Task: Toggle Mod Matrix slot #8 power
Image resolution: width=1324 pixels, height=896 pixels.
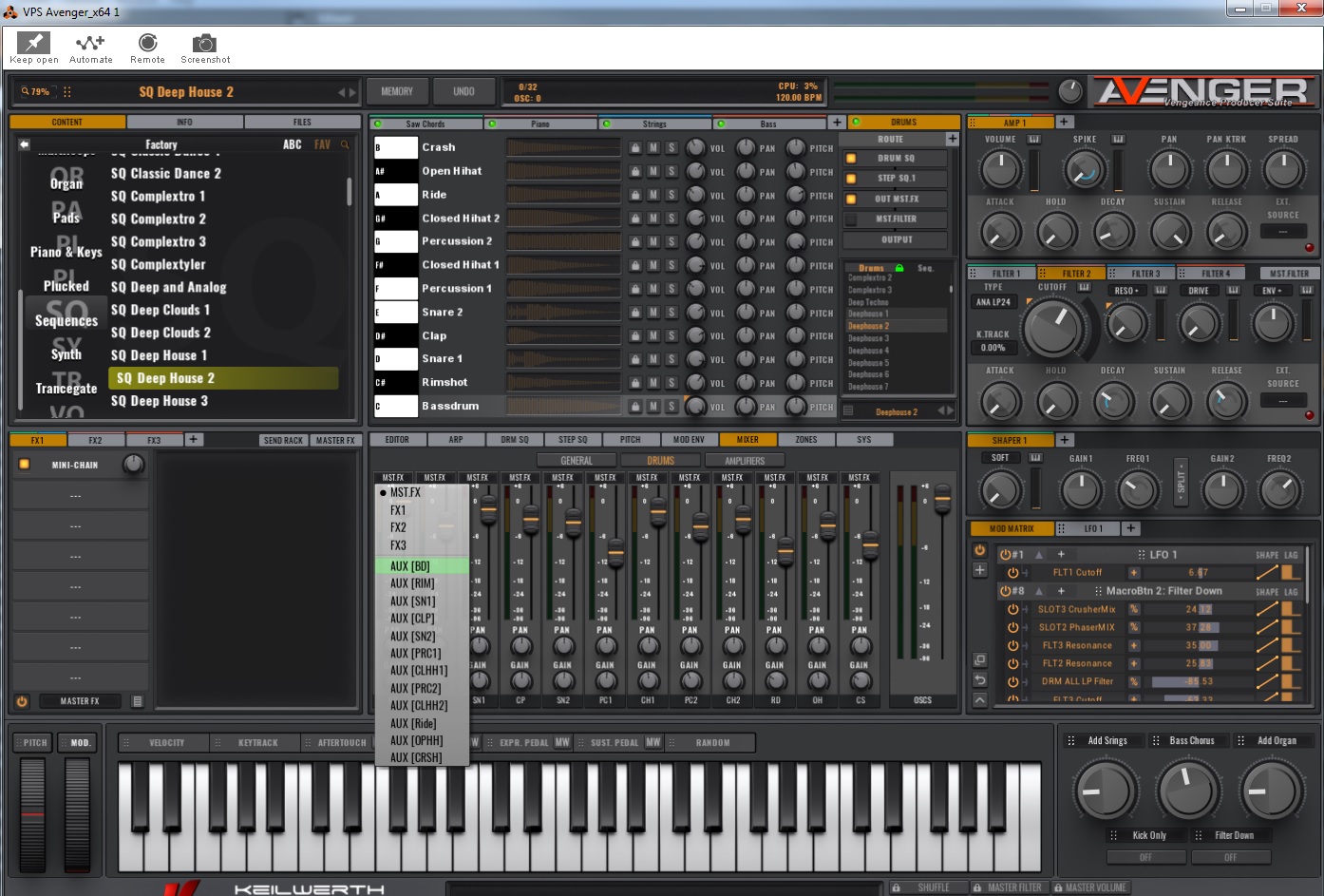Action: tap(1005, 591)
